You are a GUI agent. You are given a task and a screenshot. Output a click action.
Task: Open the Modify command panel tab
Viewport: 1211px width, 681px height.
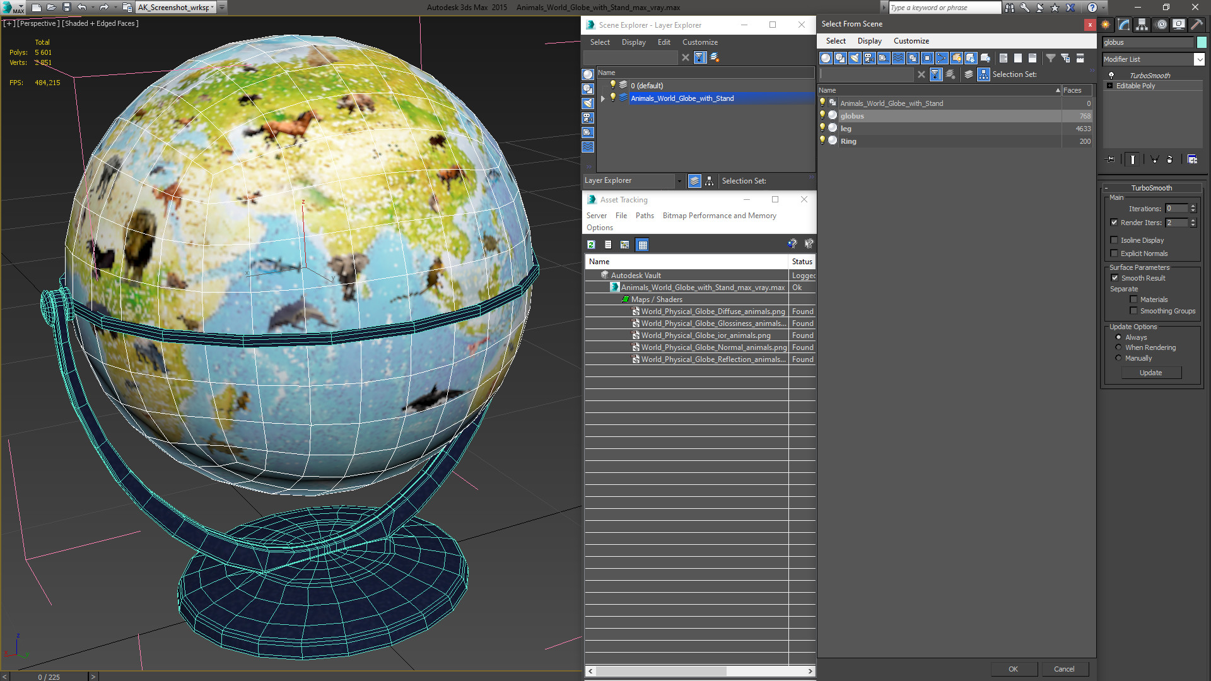click(x=1124, y=25)
